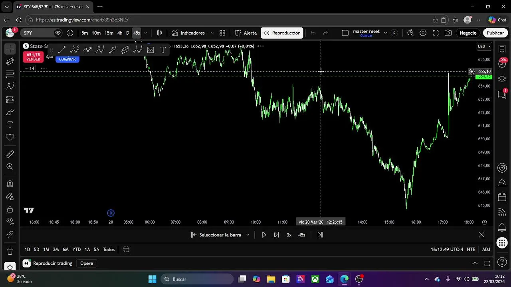Click the Publicar button

495,33
